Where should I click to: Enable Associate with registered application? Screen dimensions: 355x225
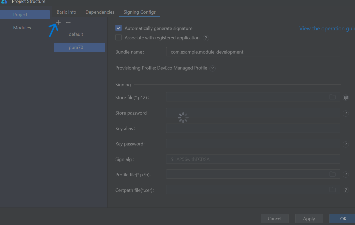(x=119, y=38)
